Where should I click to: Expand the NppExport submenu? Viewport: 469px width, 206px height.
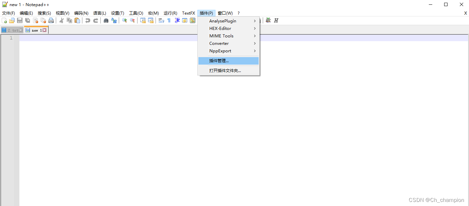coord(228,51)
